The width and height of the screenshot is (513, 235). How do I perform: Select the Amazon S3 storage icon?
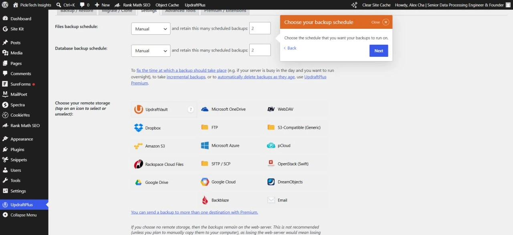tap(138, 146)
